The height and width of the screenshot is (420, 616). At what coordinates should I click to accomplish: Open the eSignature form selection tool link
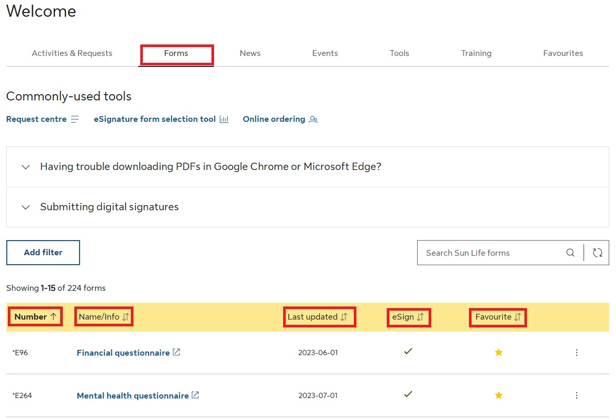coord(154,119)
